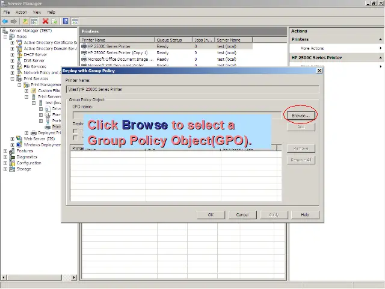The image size is (385, 289).
Task: Sort by the Queue Status column header
Action: [x=173, y=40]
